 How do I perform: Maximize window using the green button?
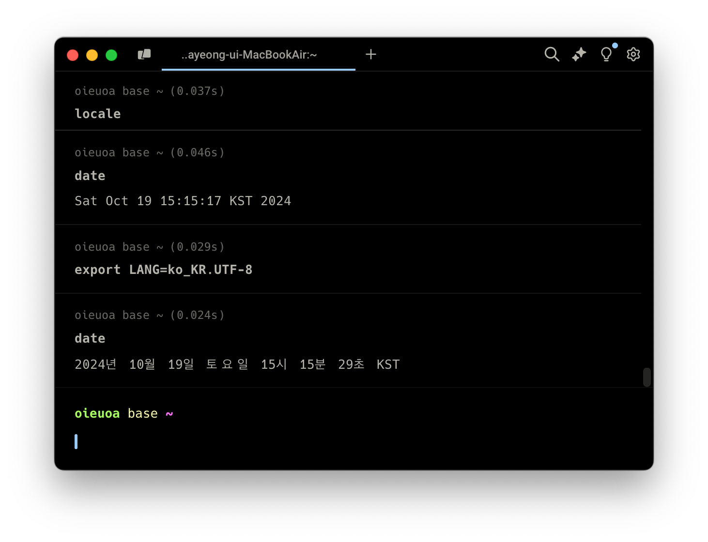coord(111,55)
